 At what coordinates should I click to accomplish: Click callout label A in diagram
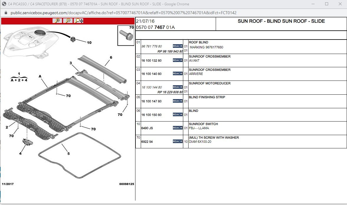(40, 76)
